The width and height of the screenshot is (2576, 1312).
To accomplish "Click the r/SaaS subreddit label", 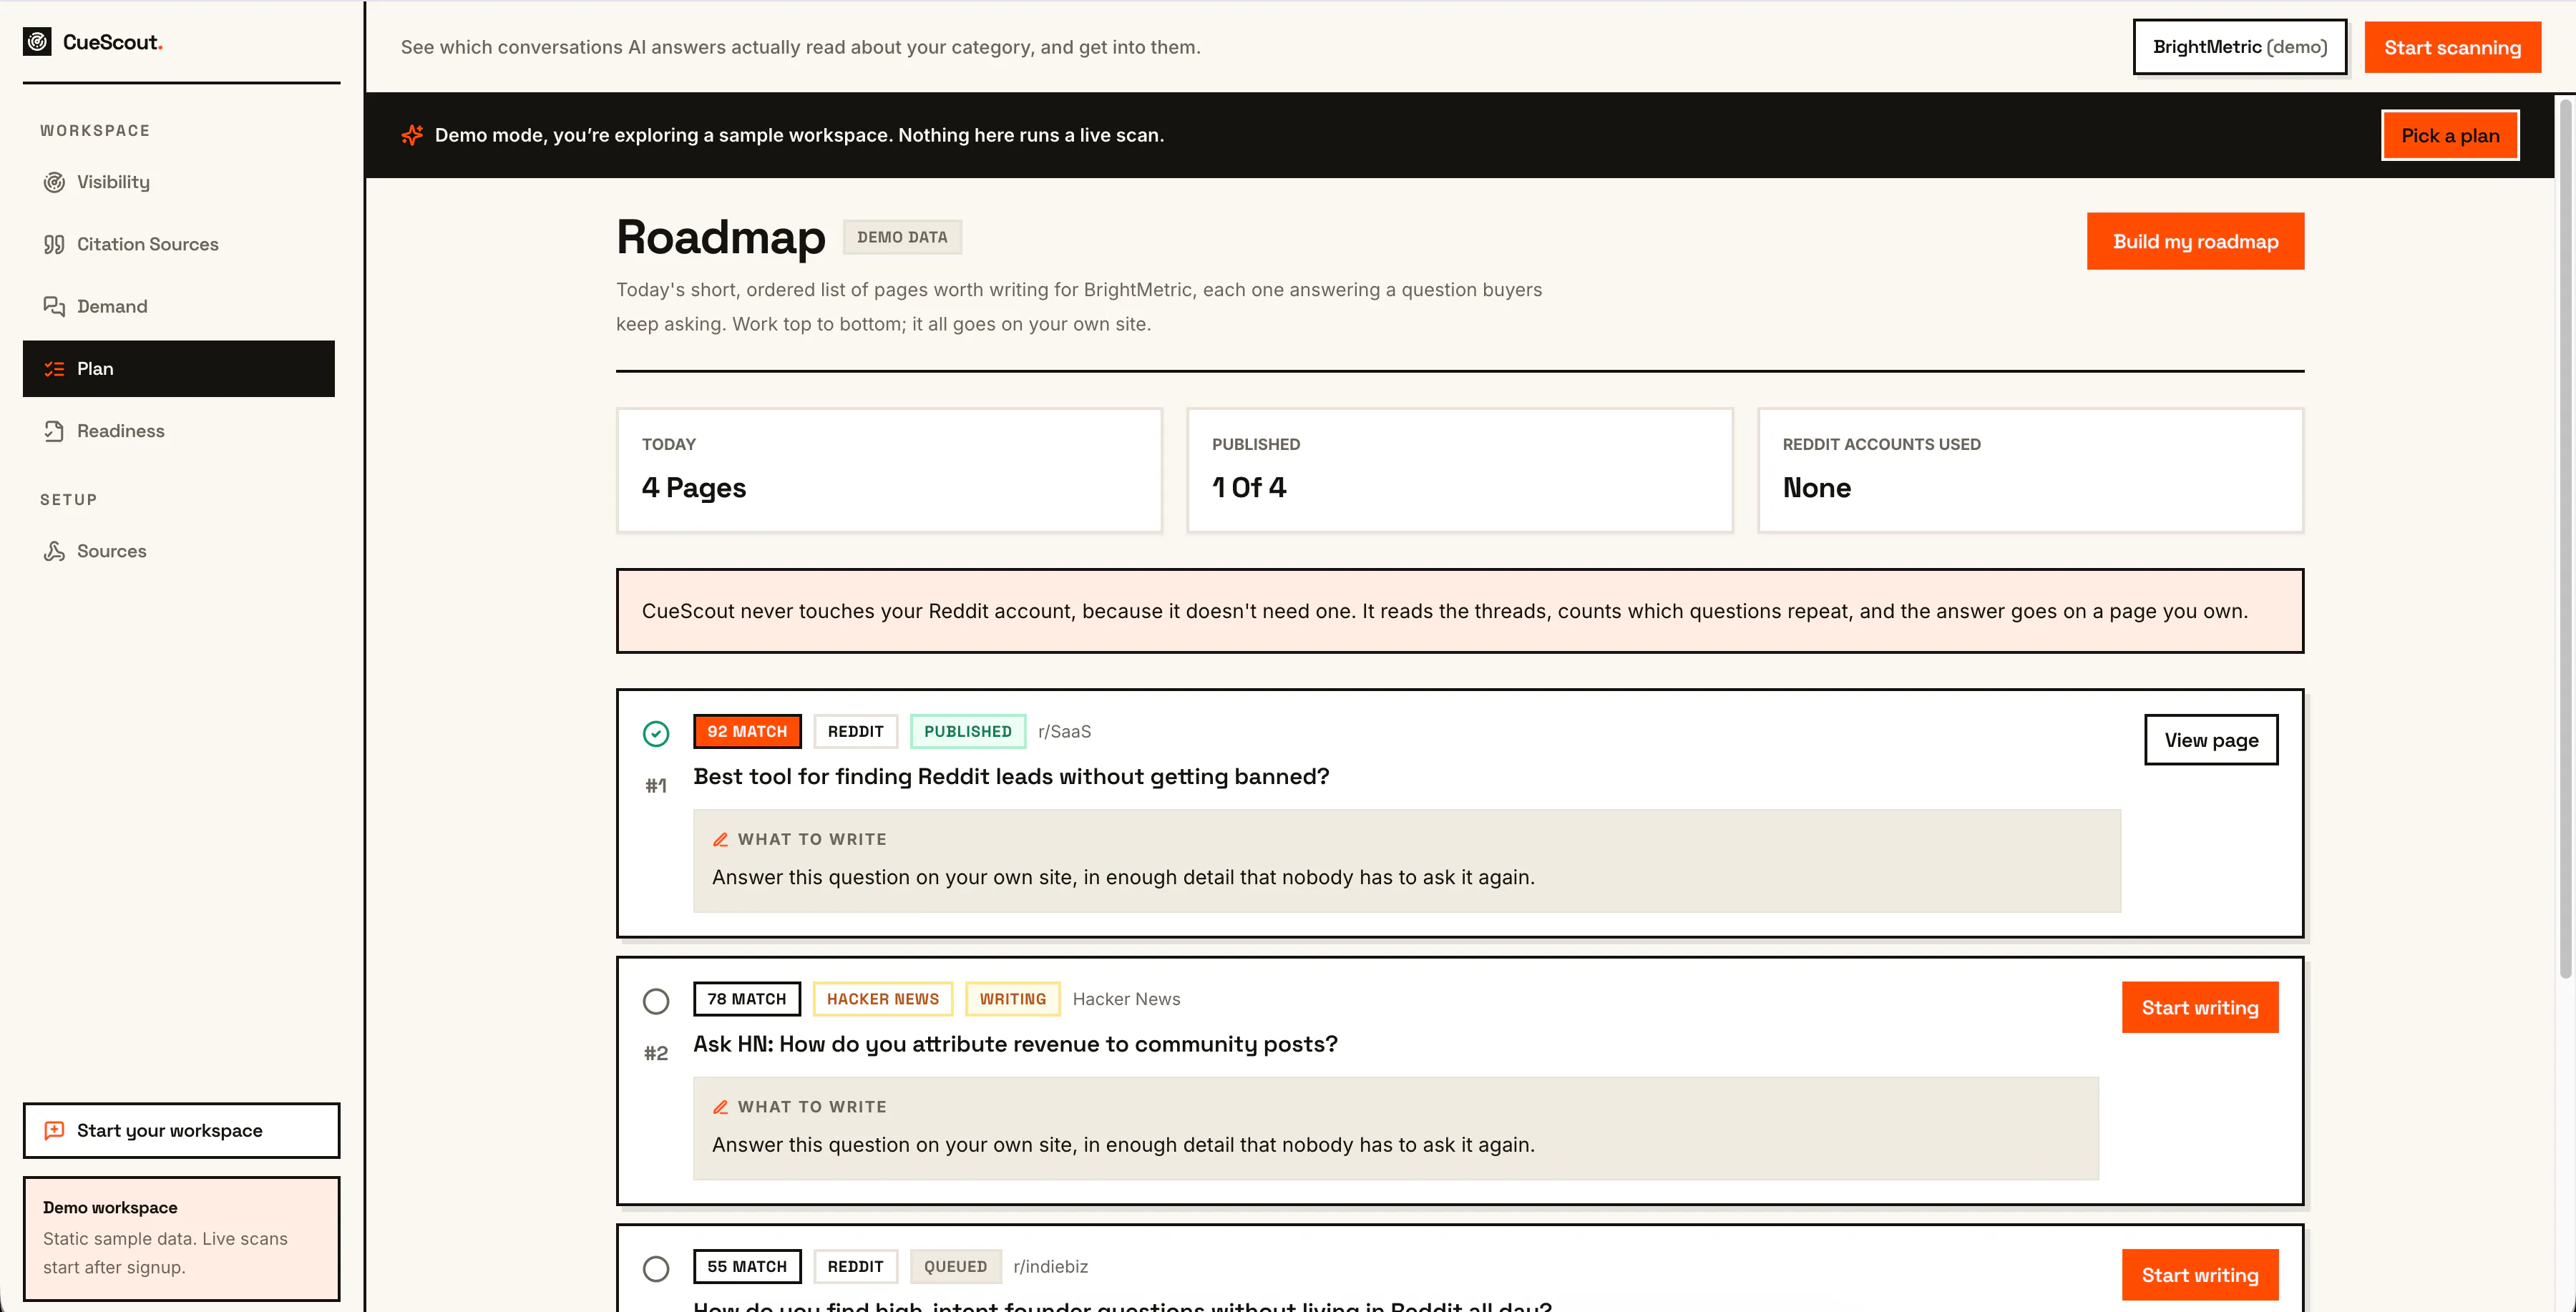I will click(1064, 731).
